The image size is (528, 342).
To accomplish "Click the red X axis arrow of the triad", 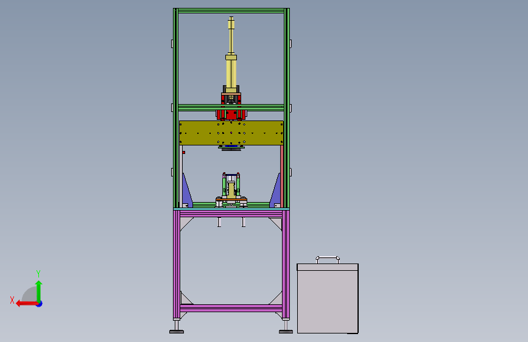I will click(26, 304).
